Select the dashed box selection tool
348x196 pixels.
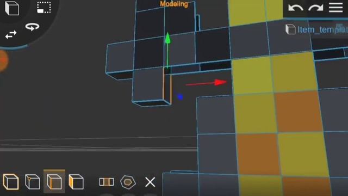pos(43,7)
